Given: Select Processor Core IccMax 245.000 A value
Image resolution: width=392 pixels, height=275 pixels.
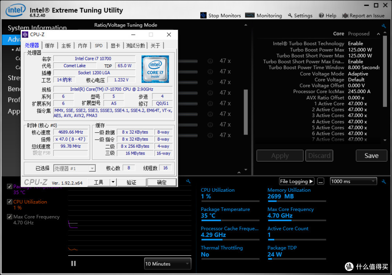Looking at the screenshot, I should click(359, 91).
